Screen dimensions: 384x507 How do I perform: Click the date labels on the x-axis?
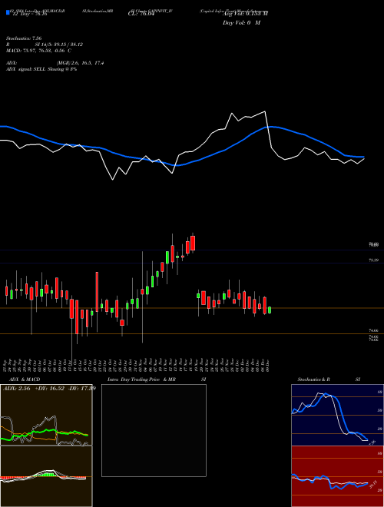[137, 364]
